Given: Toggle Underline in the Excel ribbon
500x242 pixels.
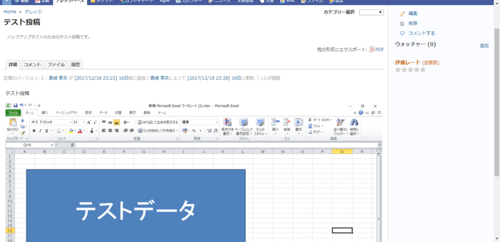Looking at the screenshot, I should [46, 131].
